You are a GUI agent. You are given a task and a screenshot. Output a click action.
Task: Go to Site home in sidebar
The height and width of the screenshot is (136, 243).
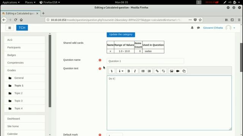24,126
